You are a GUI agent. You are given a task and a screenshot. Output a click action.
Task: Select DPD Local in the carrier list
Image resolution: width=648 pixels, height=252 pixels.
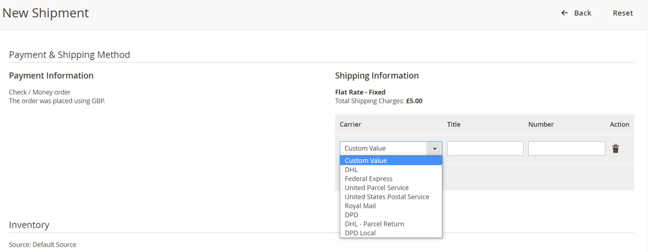tap(360, 233)
